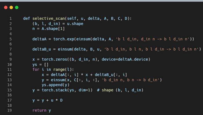
Task: Click 'torch.zeros' on line 9
Action: click(54, 59)
